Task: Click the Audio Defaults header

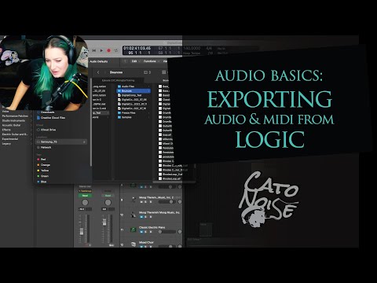Action: [x=99, y=61]
